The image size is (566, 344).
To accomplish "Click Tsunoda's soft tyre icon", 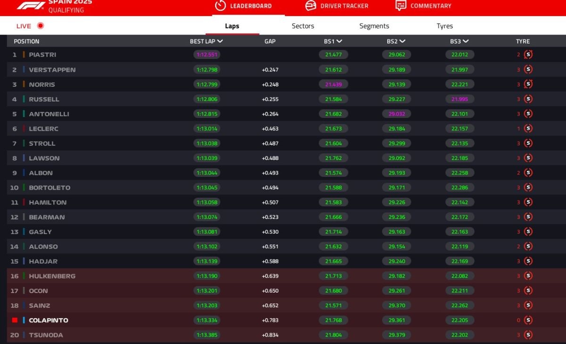I will (528, 335).
